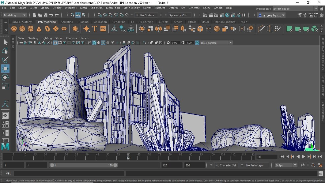Pick the Lasso select tool
This screenshot has width=325, height=183.
(x=5, y=51)
